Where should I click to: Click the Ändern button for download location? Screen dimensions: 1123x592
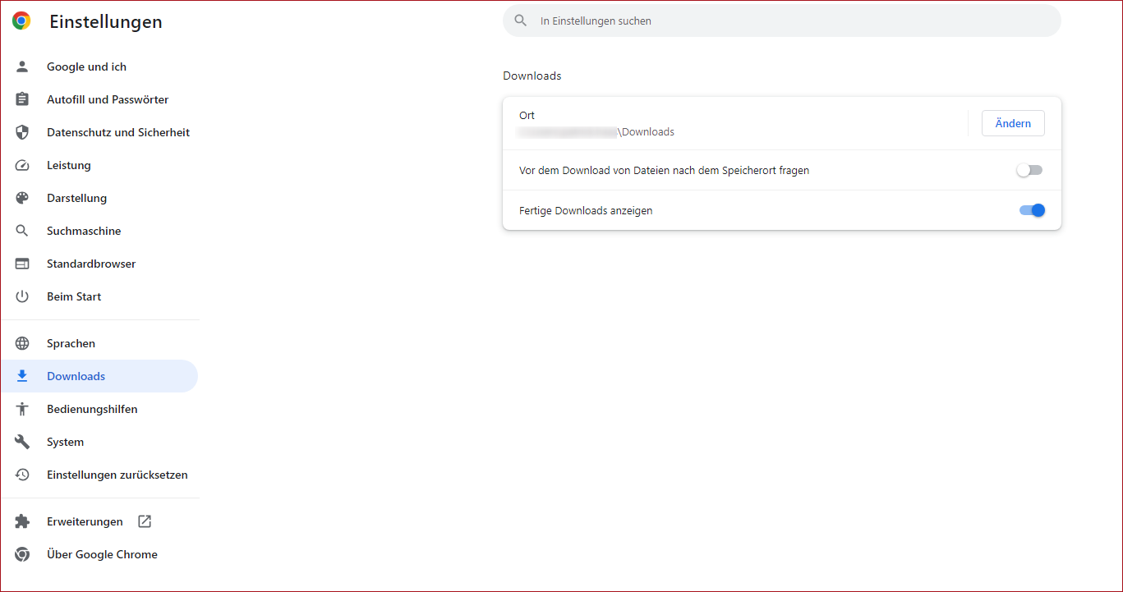[x=1013, y=123]
